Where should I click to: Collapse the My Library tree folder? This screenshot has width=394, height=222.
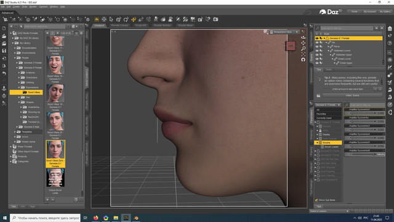(13, 43)
